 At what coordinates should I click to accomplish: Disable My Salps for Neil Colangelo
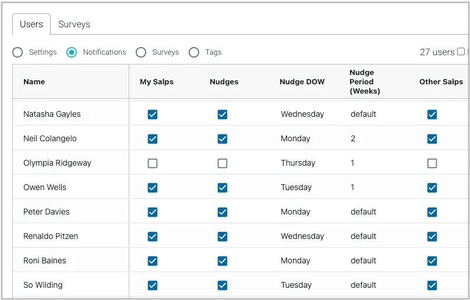coord(153,139)
